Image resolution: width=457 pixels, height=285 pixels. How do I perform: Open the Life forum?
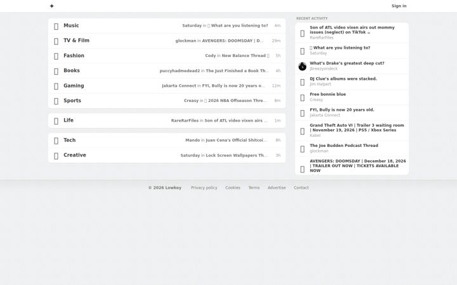coord(69,120)
